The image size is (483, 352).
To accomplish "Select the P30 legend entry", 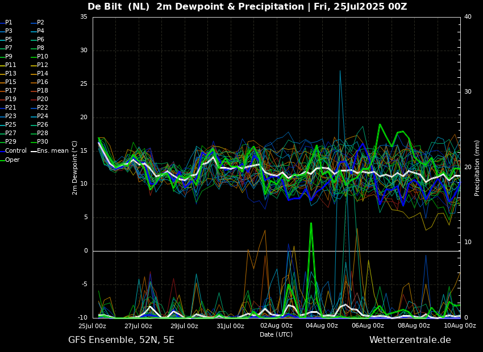I will (x=43, y=142).
